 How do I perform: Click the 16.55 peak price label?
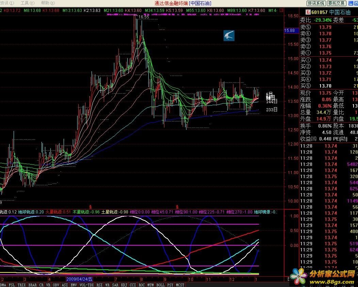(144, 17)
